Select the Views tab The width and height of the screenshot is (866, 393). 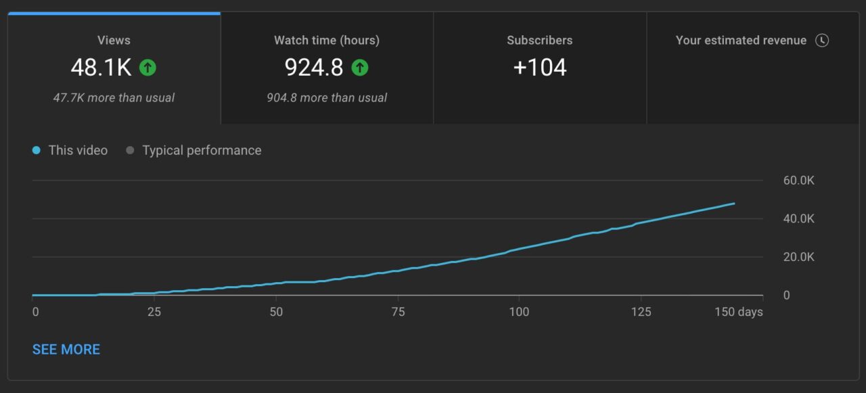(x=114, y=67)
